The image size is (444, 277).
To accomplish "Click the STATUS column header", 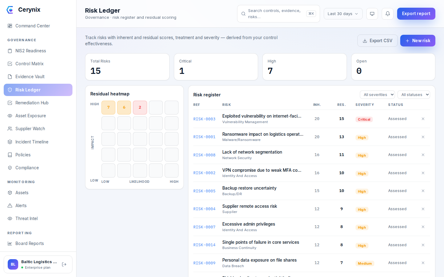I will click(396, 105).
